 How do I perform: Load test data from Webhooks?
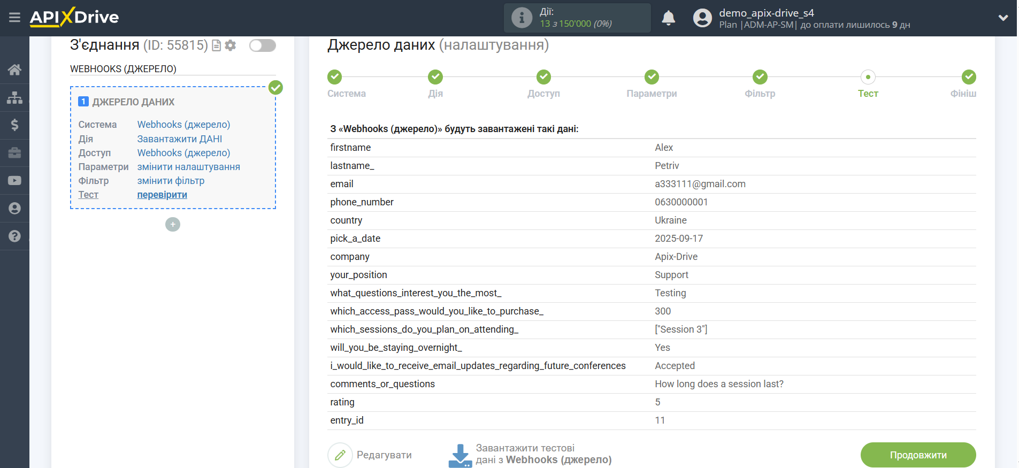click(530, 454)
